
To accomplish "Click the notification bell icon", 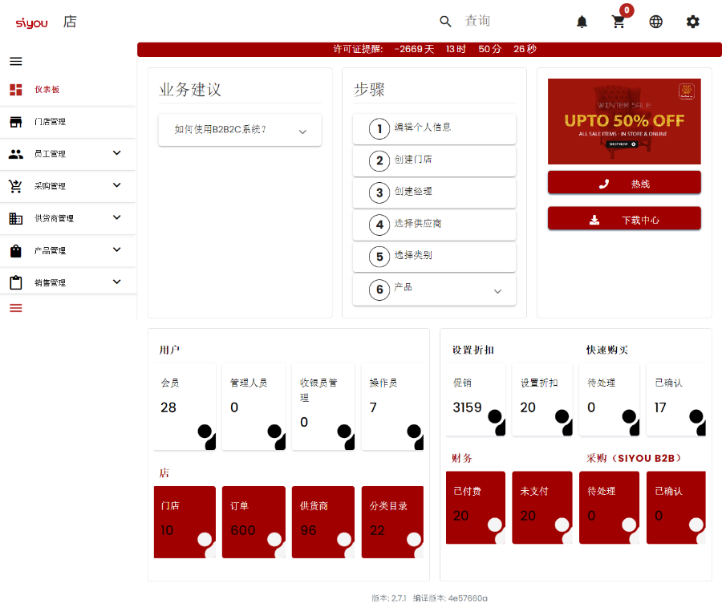I will 582,22.
